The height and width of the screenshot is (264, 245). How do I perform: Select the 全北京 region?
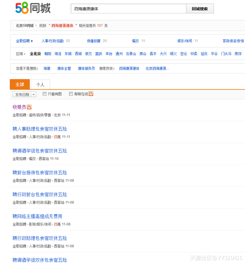click(x=35, y=54)
